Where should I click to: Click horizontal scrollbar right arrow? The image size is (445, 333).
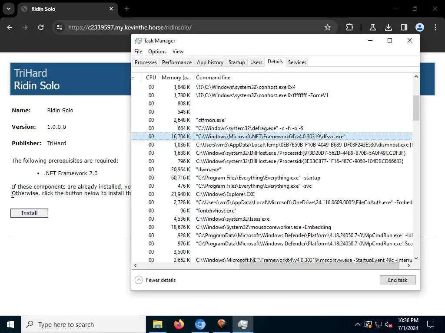tap(409, 266)
